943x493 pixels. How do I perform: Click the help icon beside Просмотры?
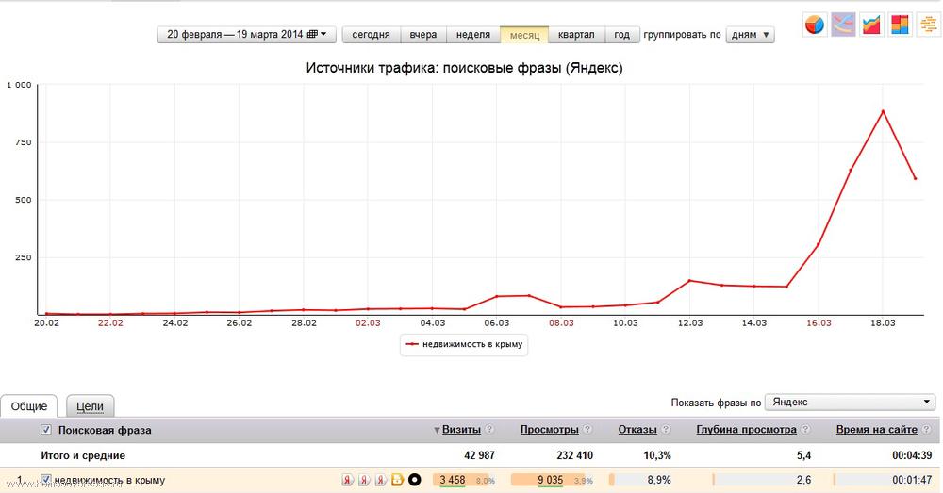point(587,429)
